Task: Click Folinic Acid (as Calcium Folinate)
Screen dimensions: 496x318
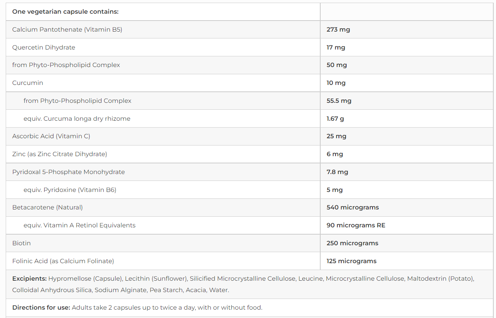Action: coord(63,261)
